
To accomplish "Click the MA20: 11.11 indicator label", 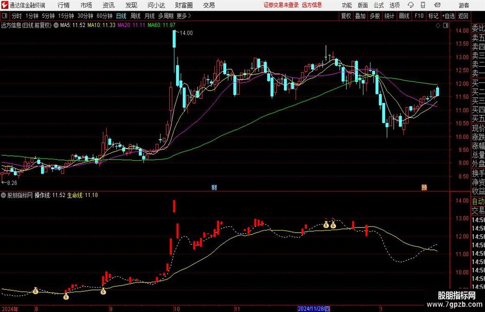I will point(131,25).
